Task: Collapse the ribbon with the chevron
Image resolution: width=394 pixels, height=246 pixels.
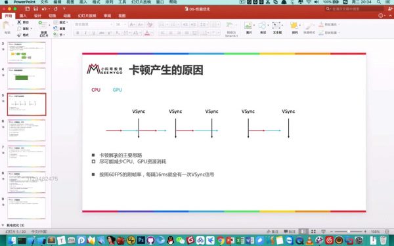Action: click(390, 16)
